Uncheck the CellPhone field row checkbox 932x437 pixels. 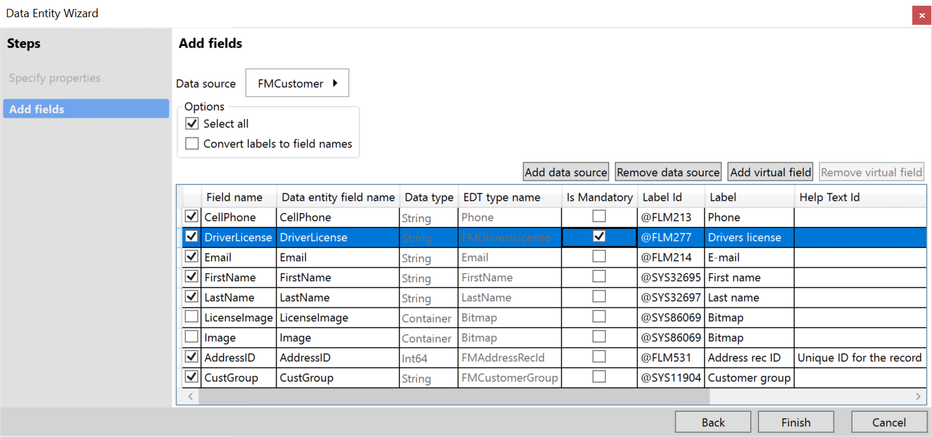pyautogui.click(x=191, y=217)
